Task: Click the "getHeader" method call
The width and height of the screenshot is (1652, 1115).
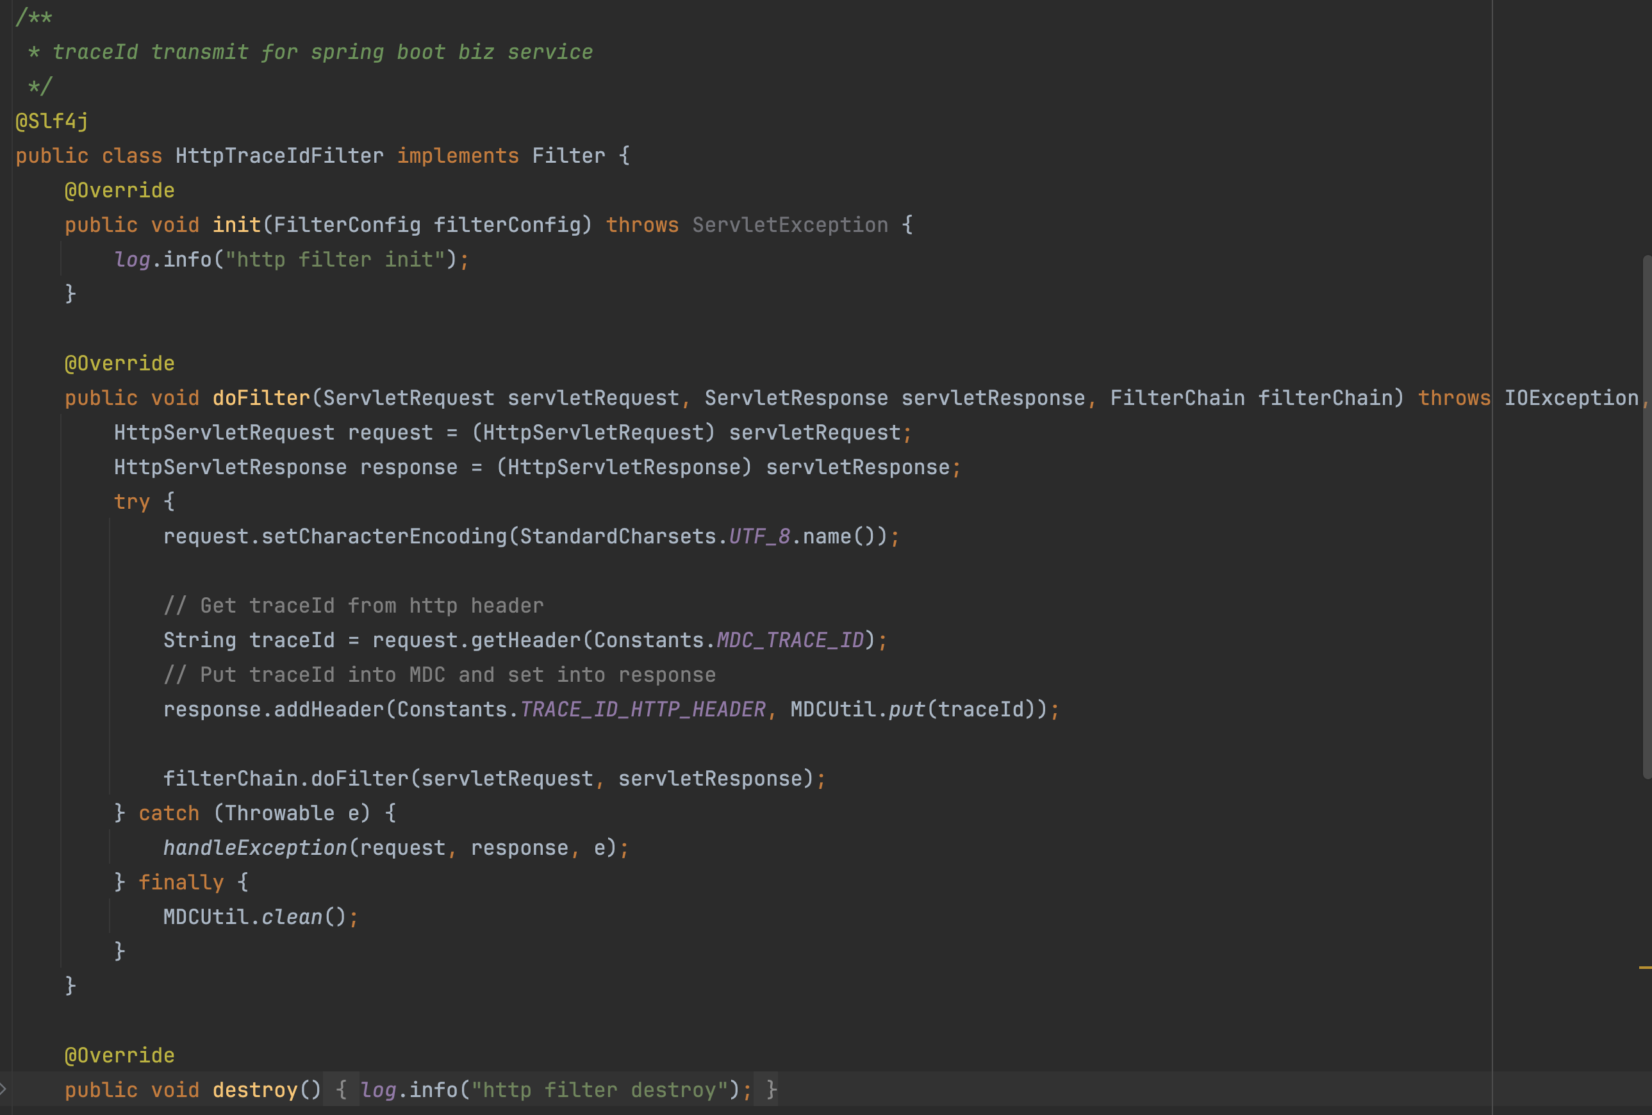Action: pyautogui.click(x=525, y=640)
